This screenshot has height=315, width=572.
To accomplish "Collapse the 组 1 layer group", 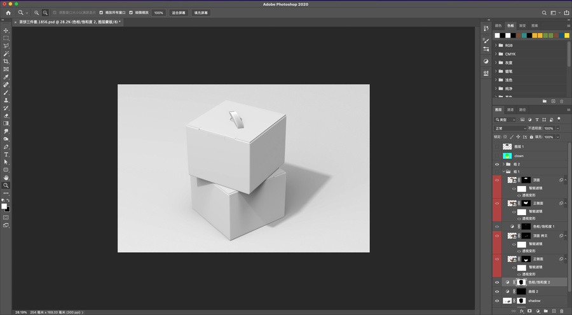I will (x=503, y=171).
